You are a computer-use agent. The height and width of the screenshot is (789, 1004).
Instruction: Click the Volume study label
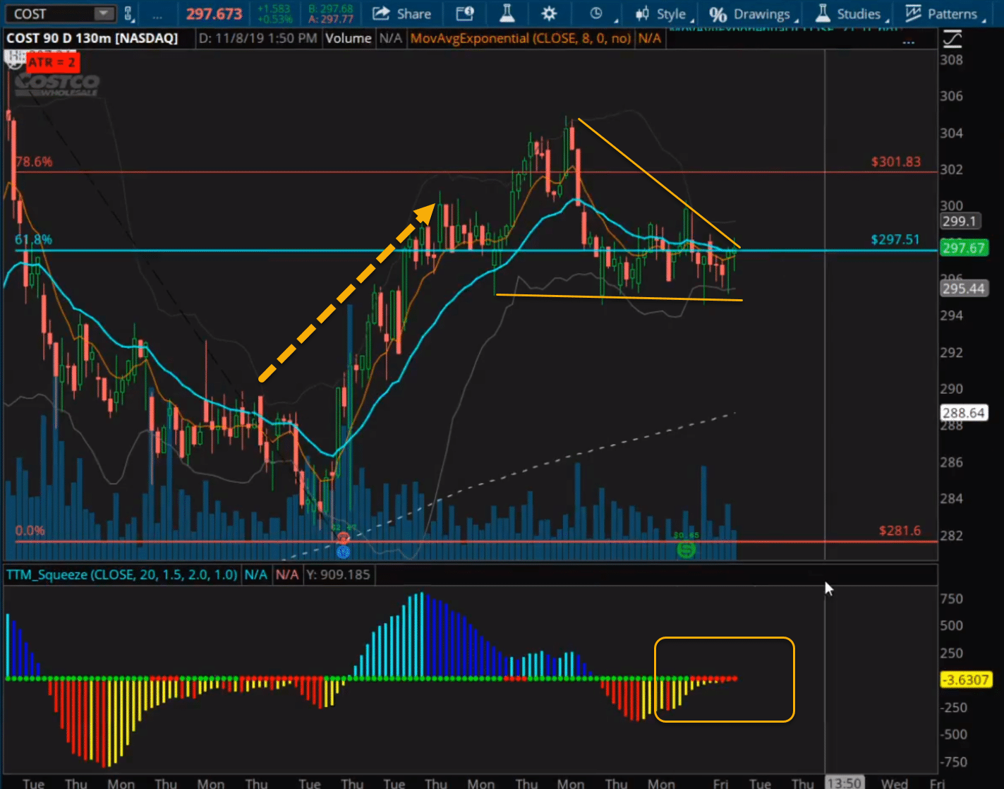point(348,38)
